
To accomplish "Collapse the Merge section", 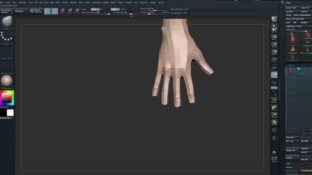I will click(289, 167).
